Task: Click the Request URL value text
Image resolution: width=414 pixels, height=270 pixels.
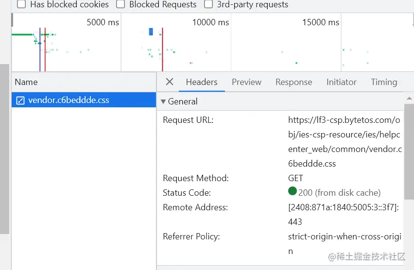Action: (345, 142)
